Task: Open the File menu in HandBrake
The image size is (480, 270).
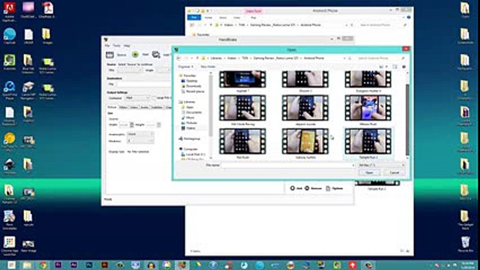Action: point(107,45)
